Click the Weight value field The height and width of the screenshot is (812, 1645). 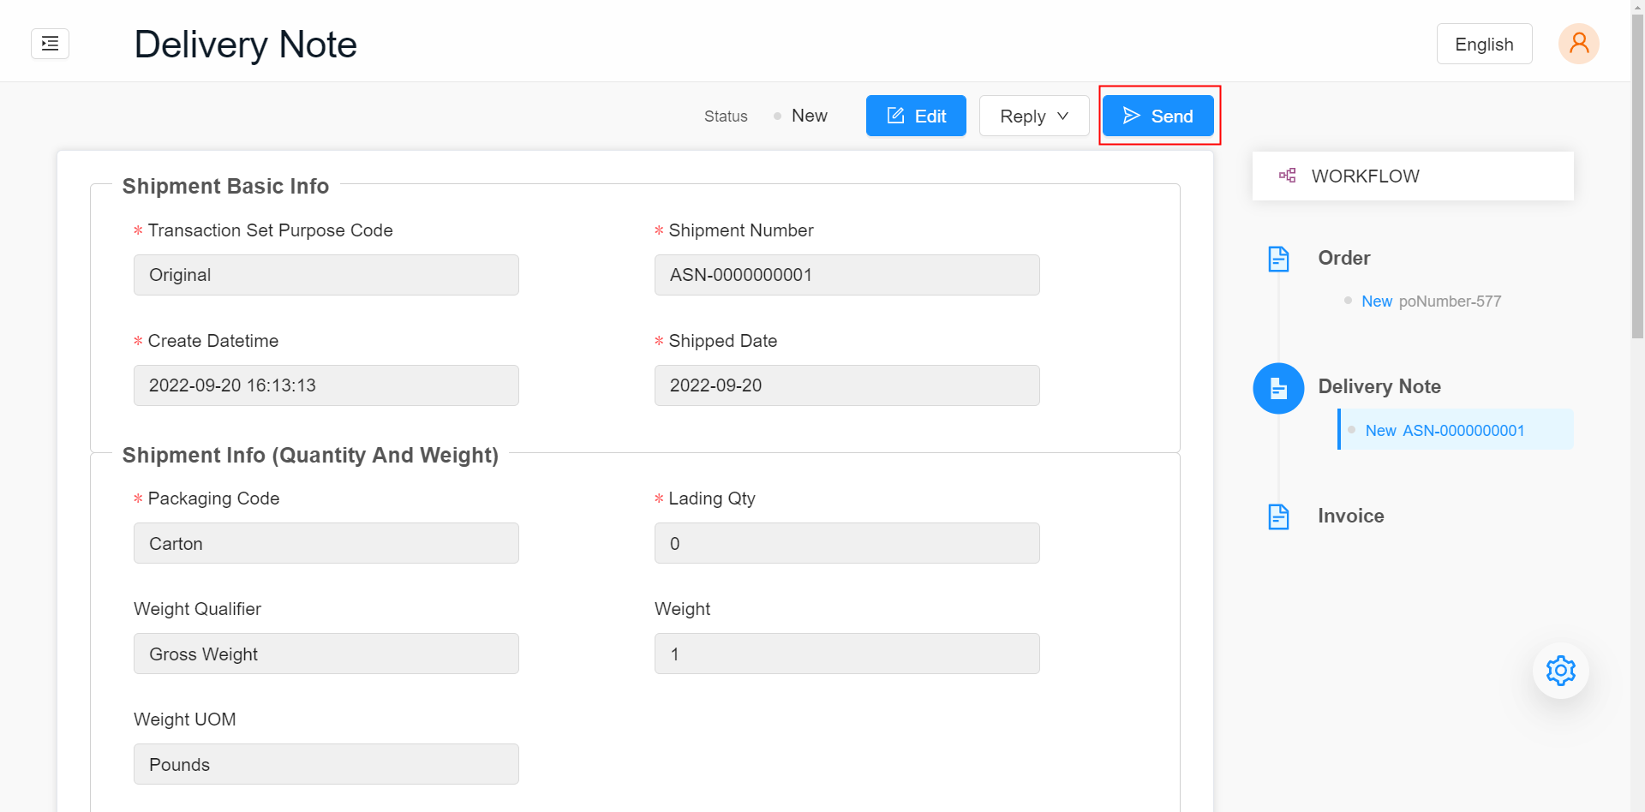pos(847,654)
